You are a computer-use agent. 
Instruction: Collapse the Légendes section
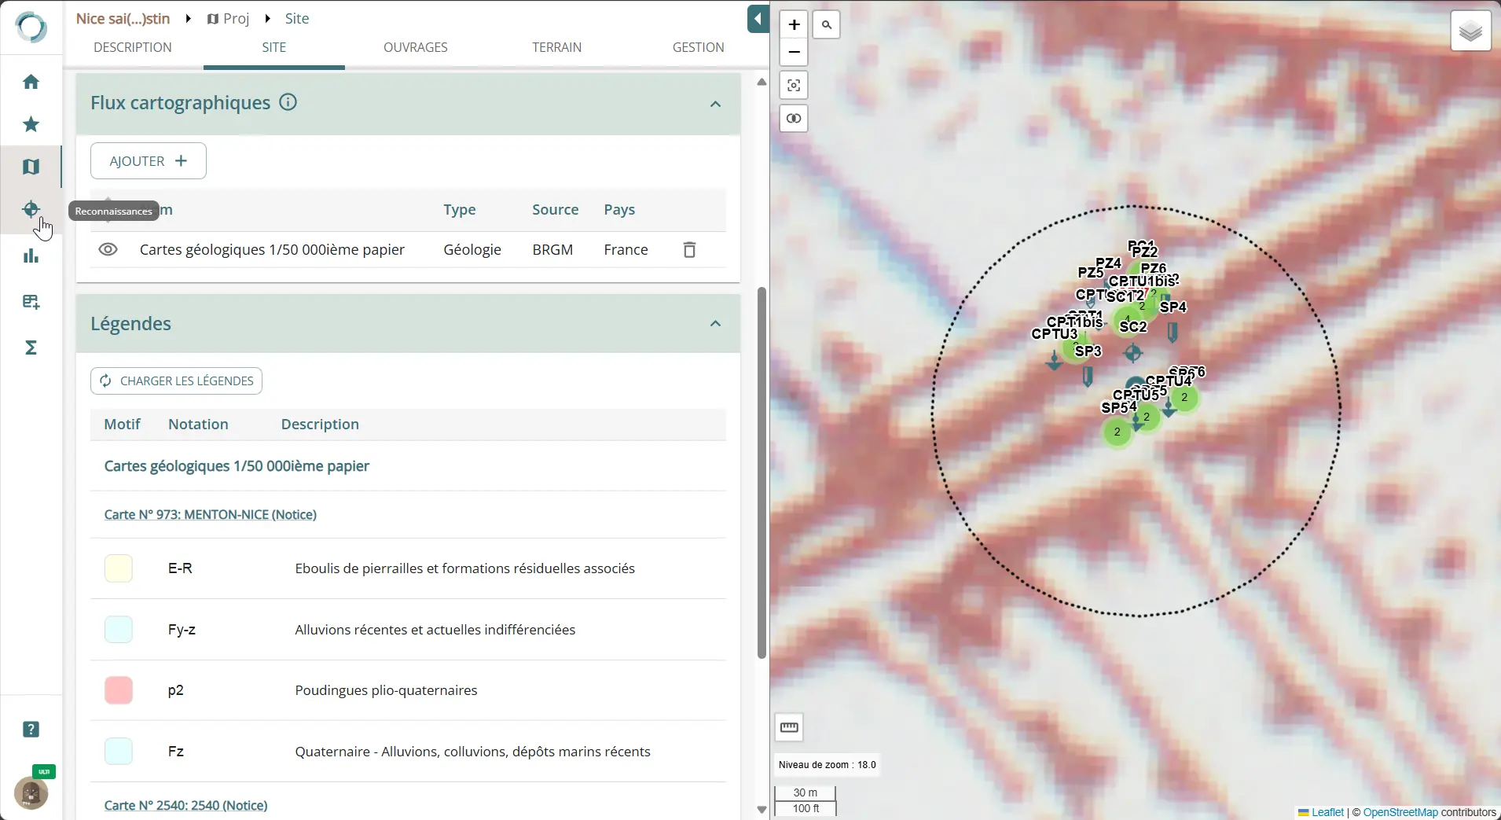[715, 324]
